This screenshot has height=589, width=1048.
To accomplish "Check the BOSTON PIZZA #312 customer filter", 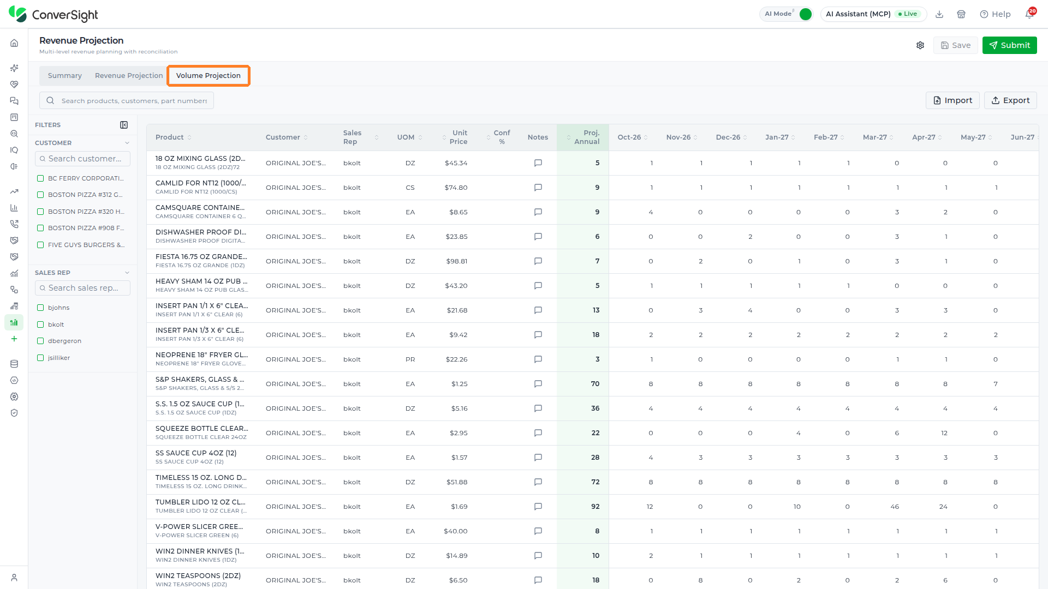I will (40, 195).
